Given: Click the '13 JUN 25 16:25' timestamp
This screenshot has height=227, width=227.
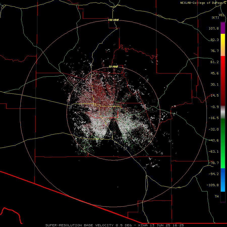Looking at the screenshot, I should 167,225.
